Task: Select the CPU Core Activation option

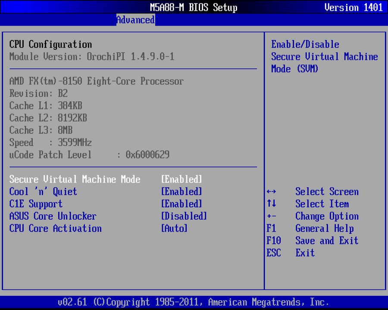Action: click(x=56, y=228)
